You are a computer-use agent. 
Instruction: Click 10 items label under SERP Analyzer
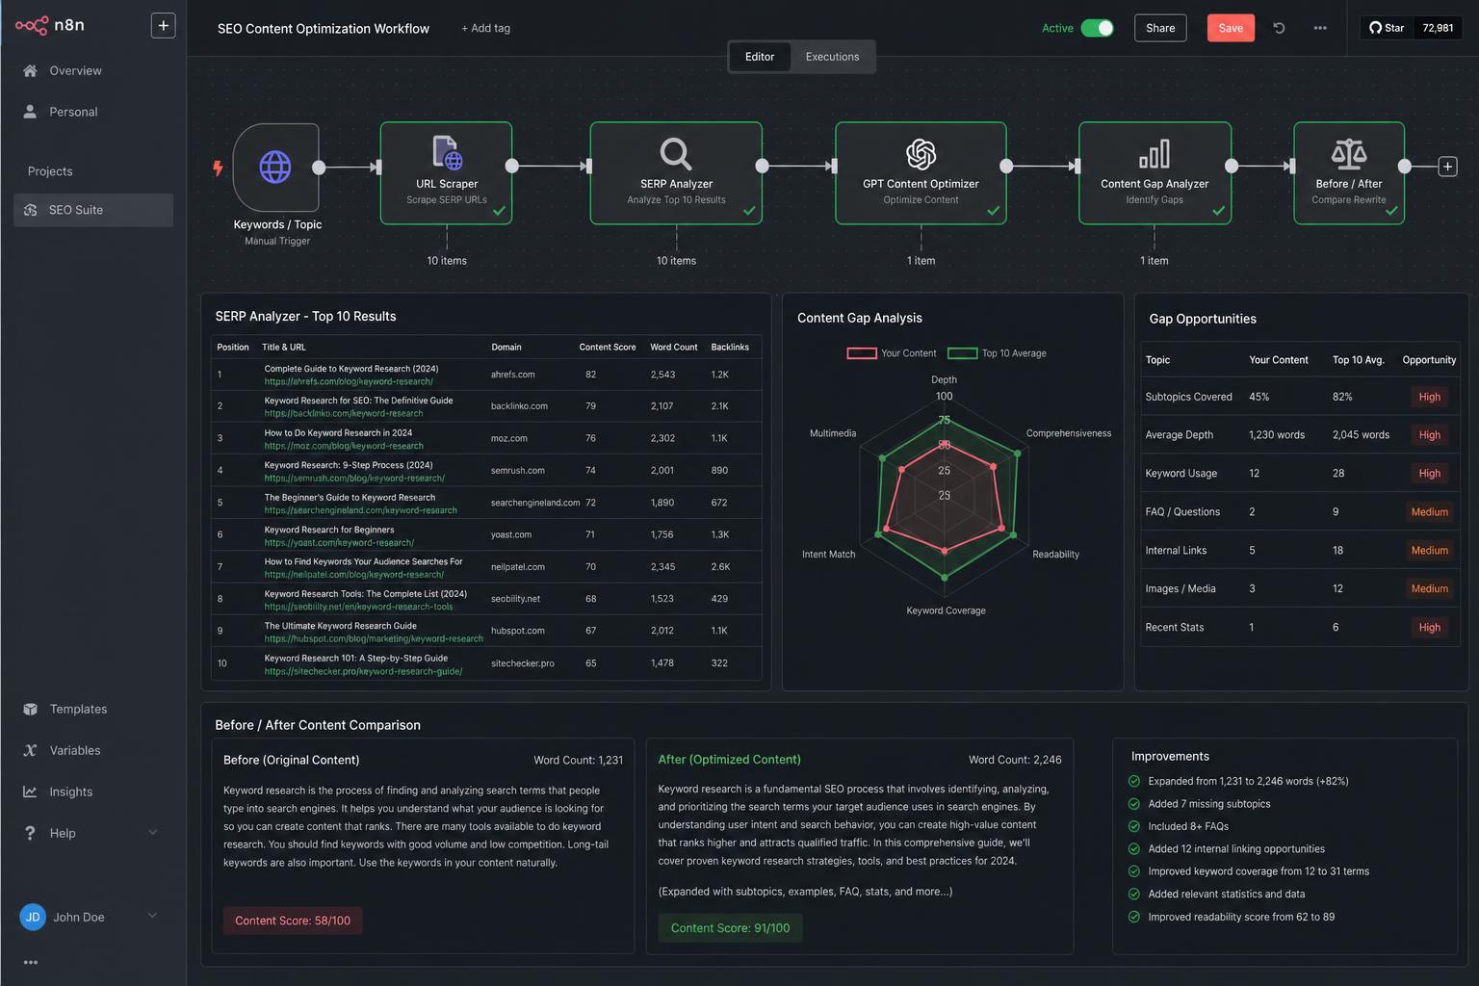pyautogui.click(x=676, y=261)
